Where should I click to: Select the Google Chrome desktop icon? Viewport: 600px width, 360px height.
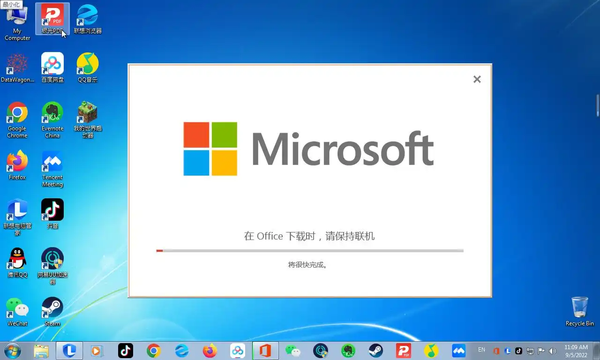pyautogui.click(x=17, y=120)
